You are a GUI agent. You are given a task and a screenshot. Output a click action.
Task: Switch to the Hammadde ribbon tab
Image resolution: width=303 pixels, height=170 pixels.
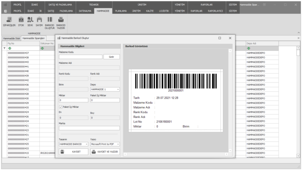click(103, 11)
